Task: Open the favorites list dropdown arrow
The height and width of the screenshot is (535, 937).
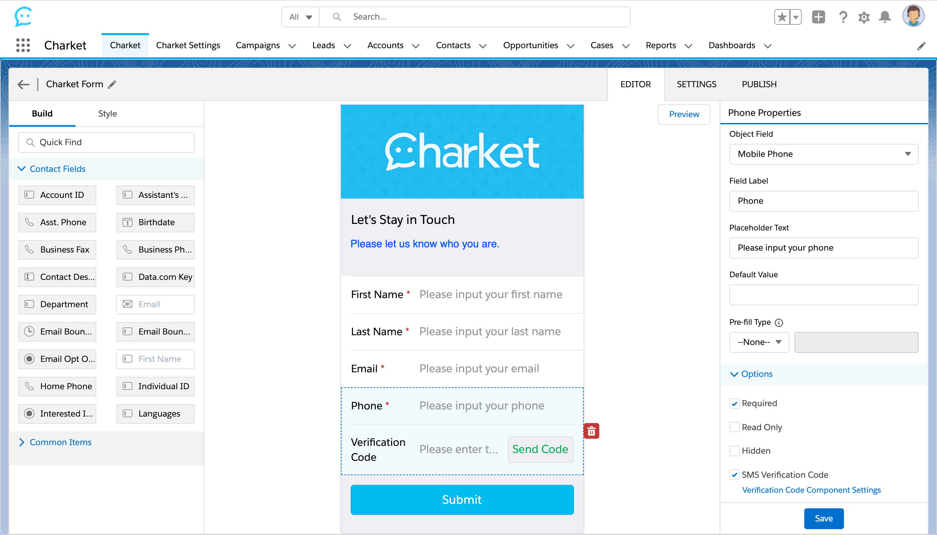Action: [x=795, y=17]
